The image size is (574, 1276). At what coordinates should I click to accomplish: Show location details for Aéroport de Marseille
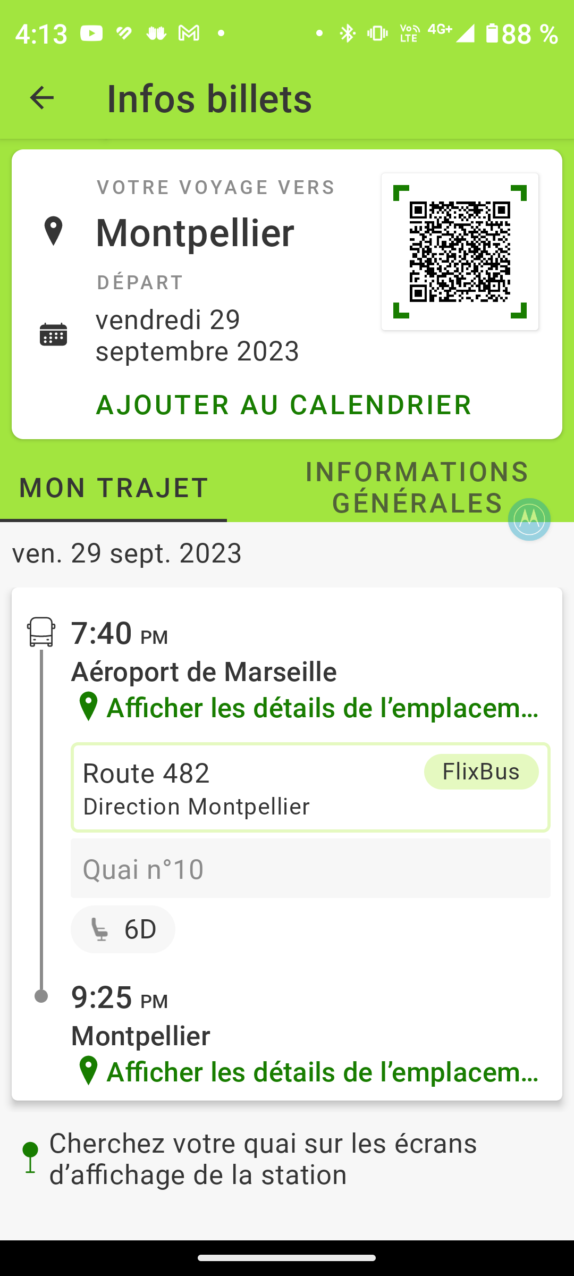(308, 708)
